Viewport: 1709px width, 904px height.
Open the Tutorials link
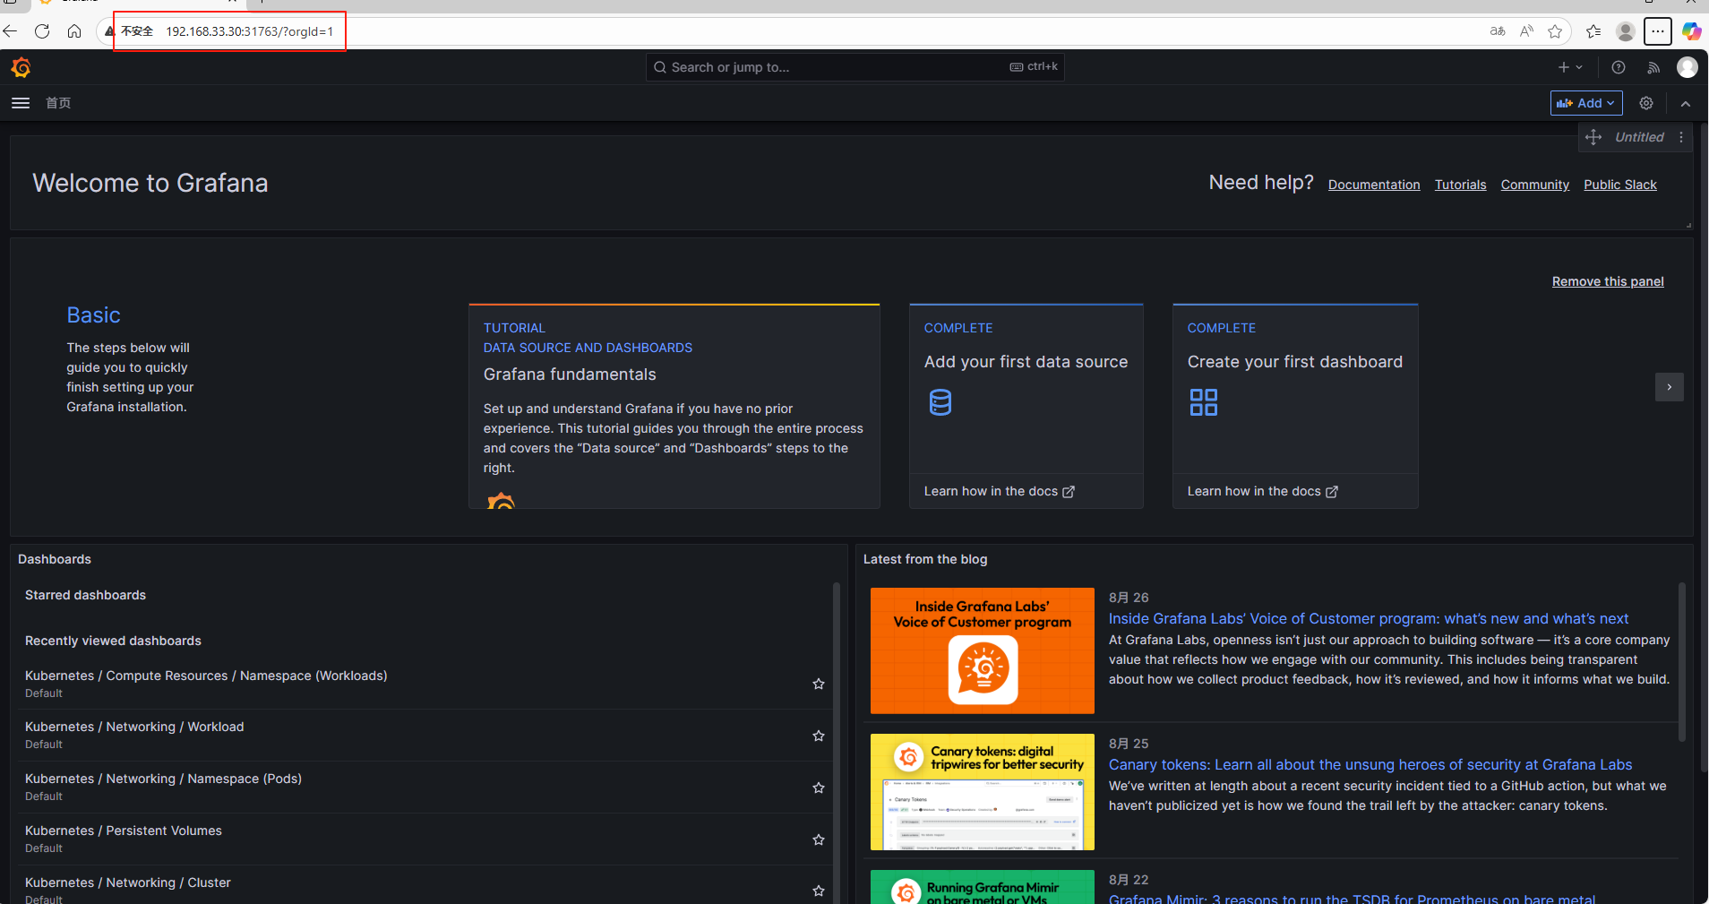point(1460,185)
